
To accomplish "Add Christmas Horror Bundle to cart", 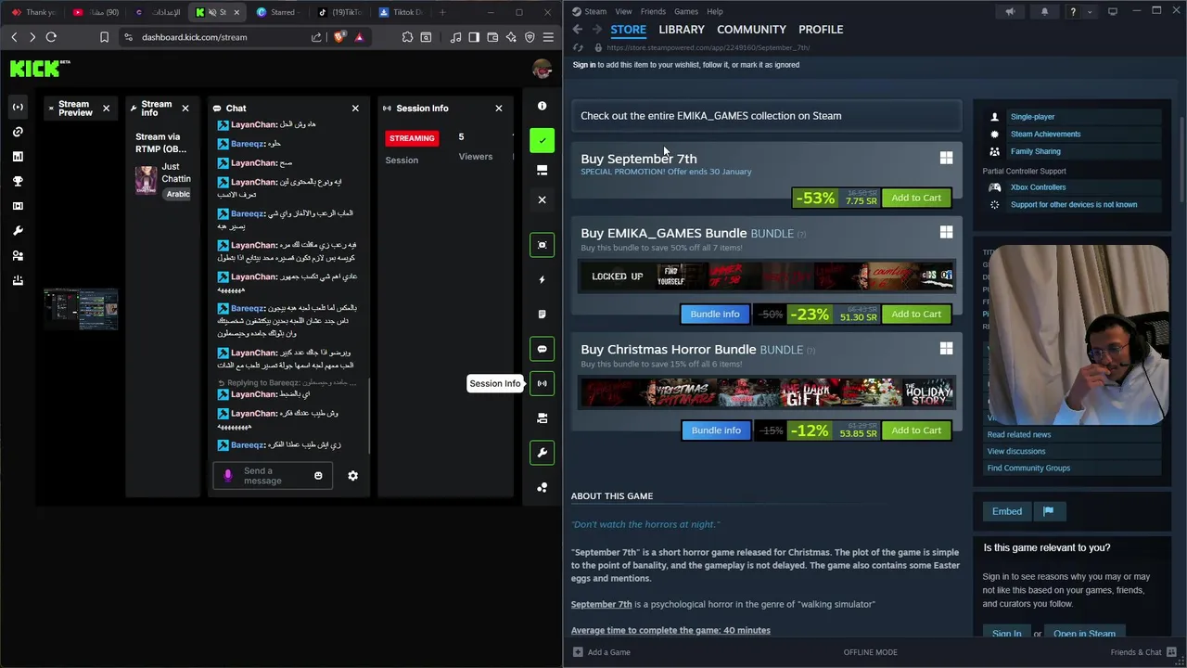I will click(916, 430).
